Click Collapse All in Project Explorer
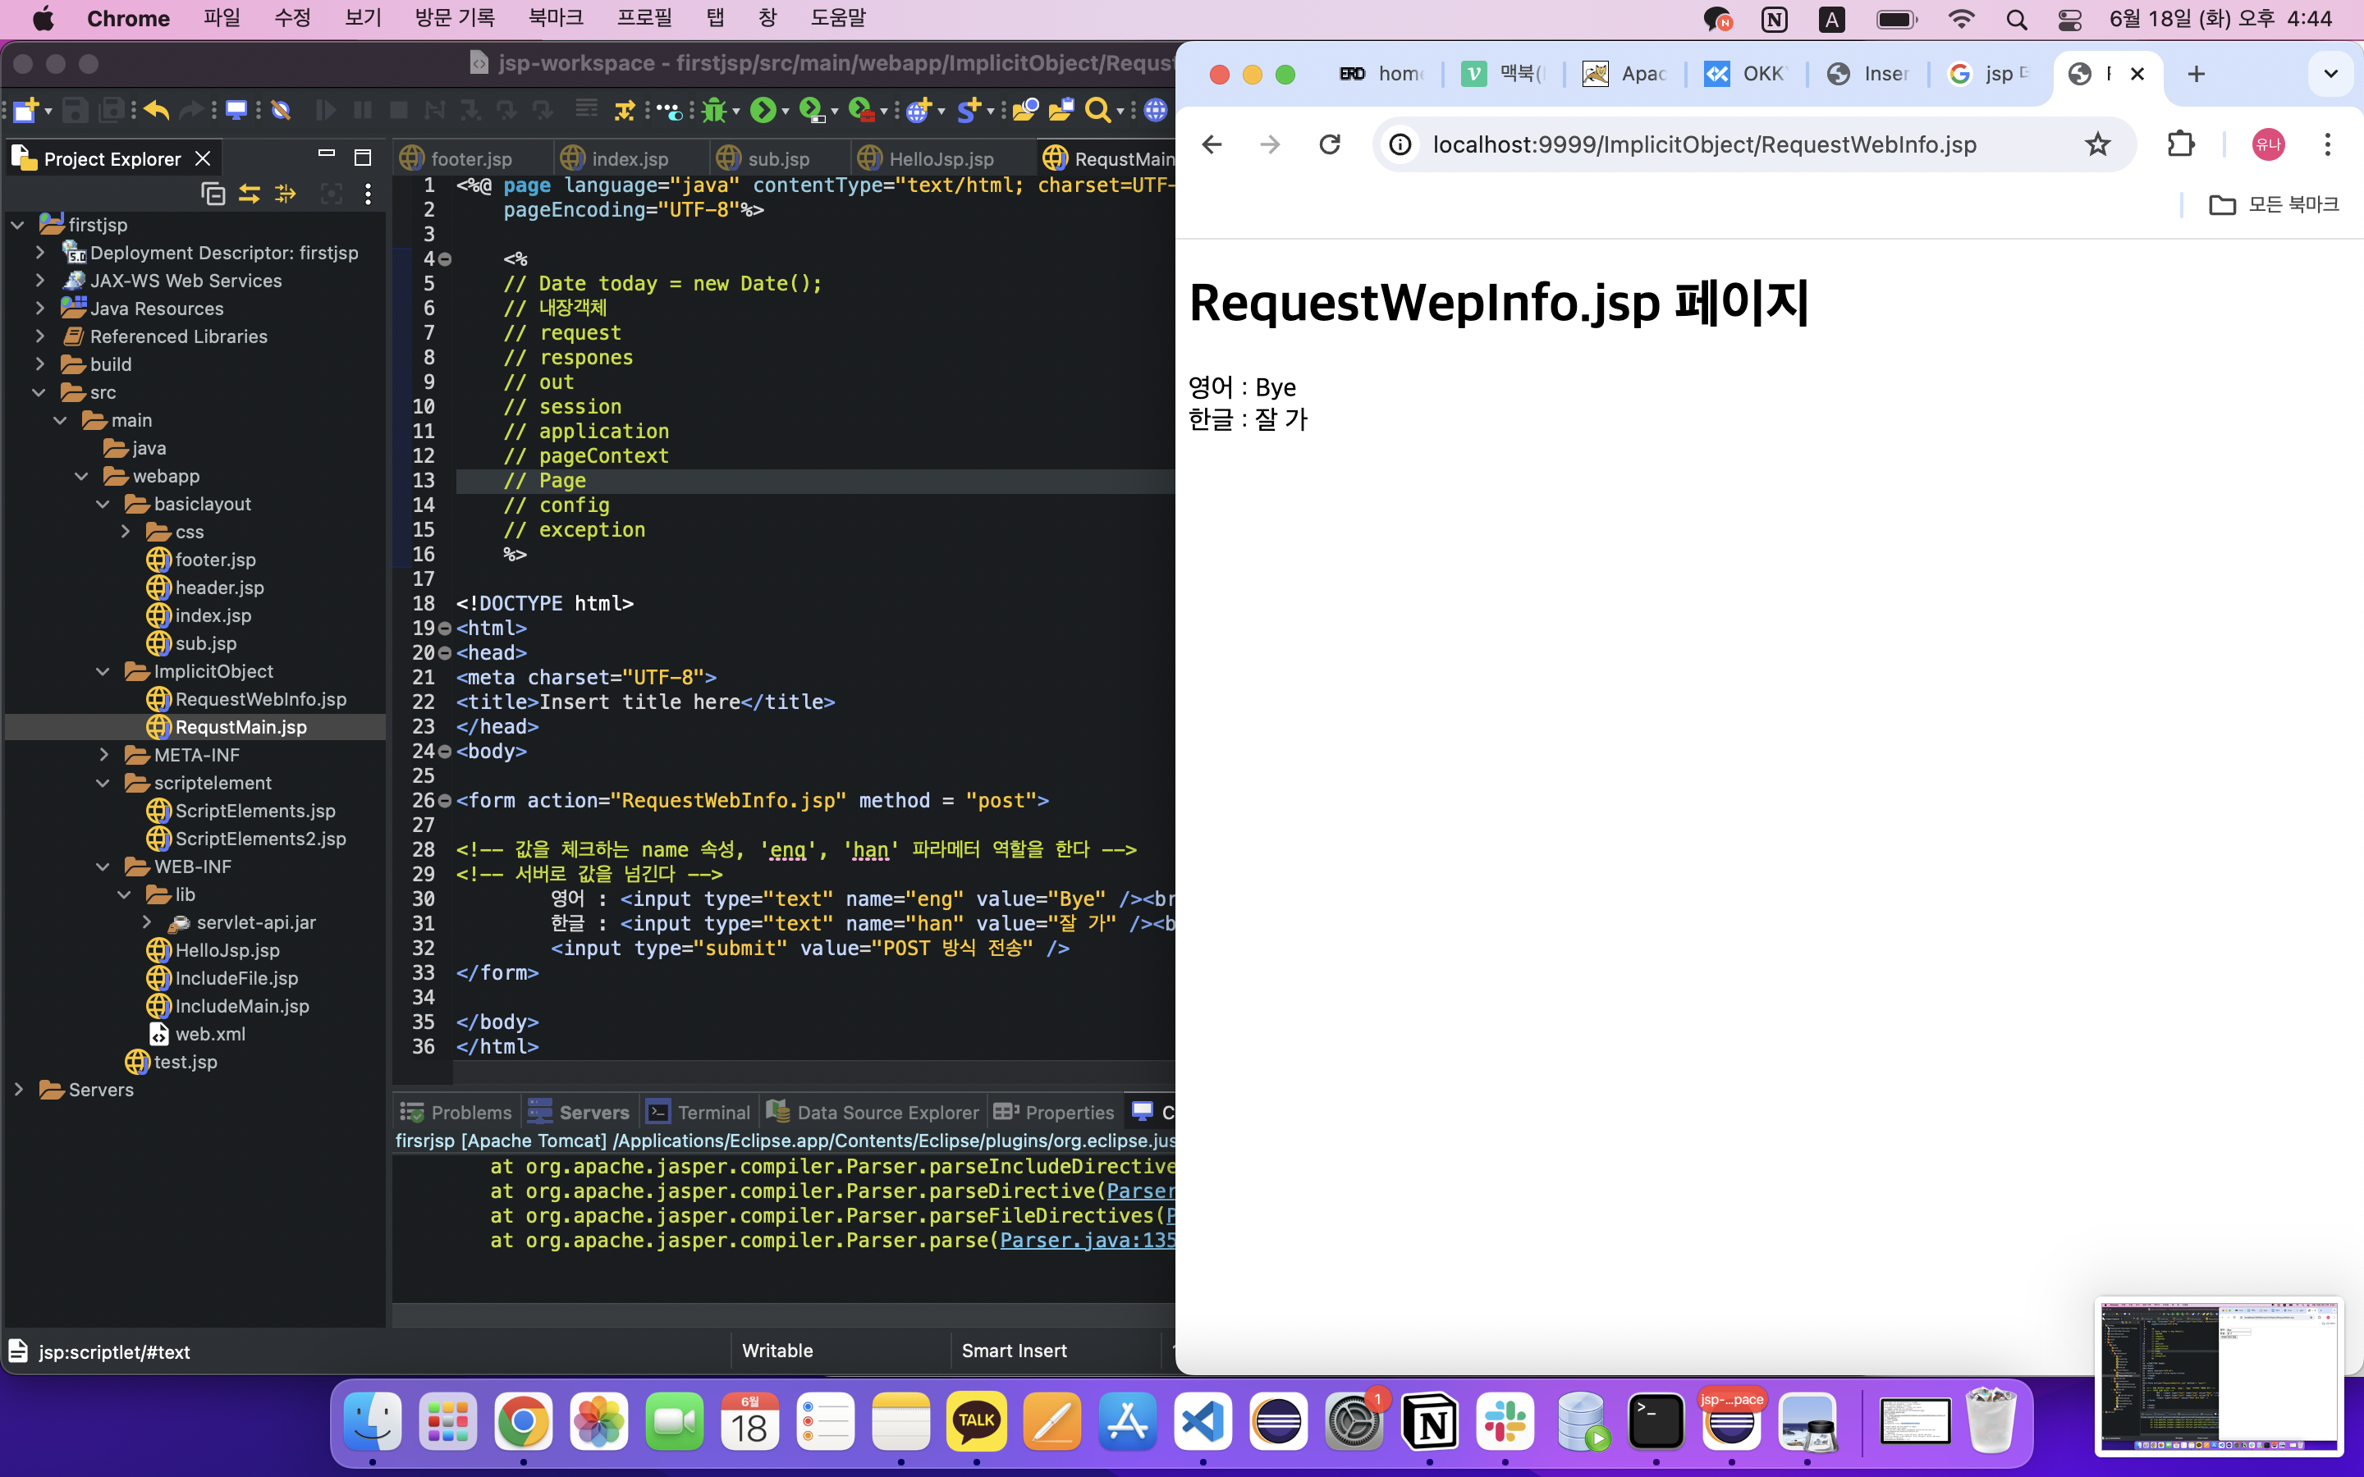Screen dimensions: 2364x1477 click(x=213, y=194)
